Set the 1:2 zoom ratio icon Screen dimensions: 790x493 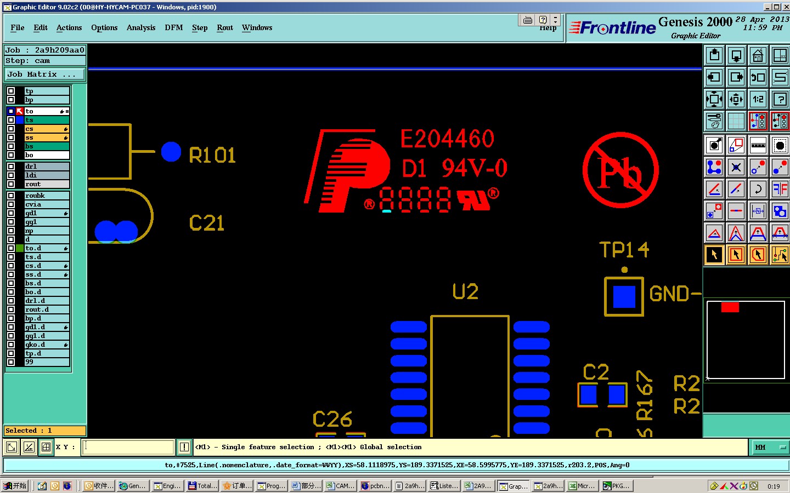pyautogui.click(x=758, y=99)
